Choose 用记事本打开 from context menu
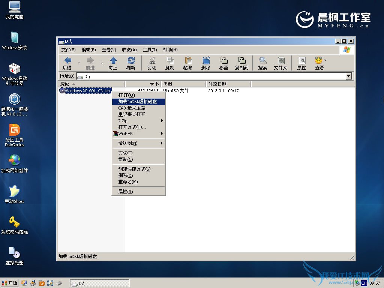 click(132, 114)
